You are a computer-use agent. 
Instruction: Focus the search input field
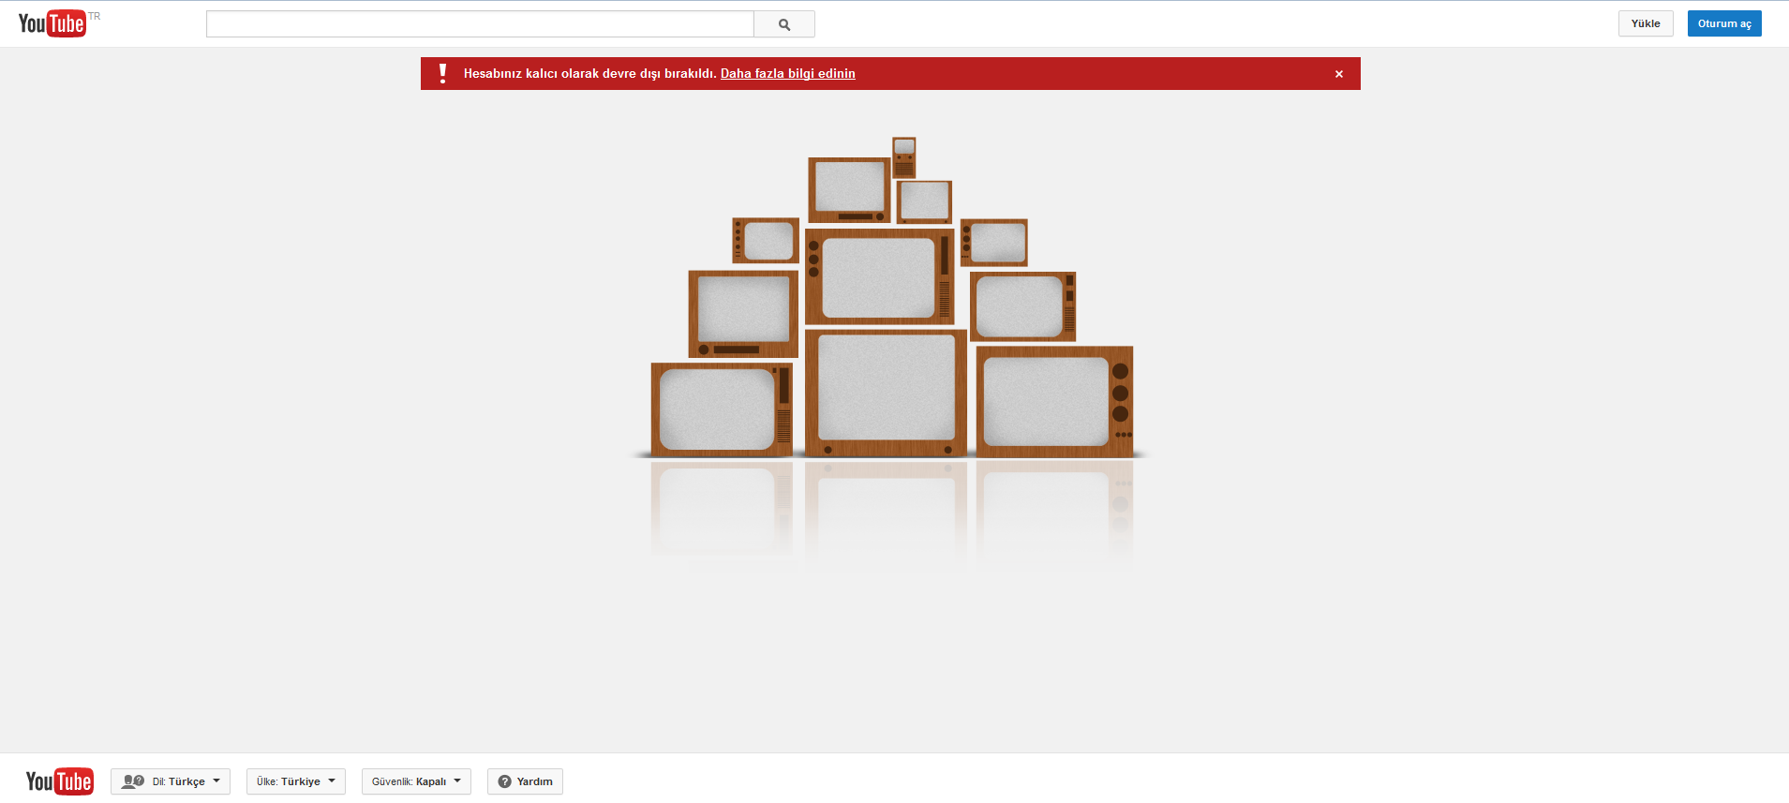point(480,24)
